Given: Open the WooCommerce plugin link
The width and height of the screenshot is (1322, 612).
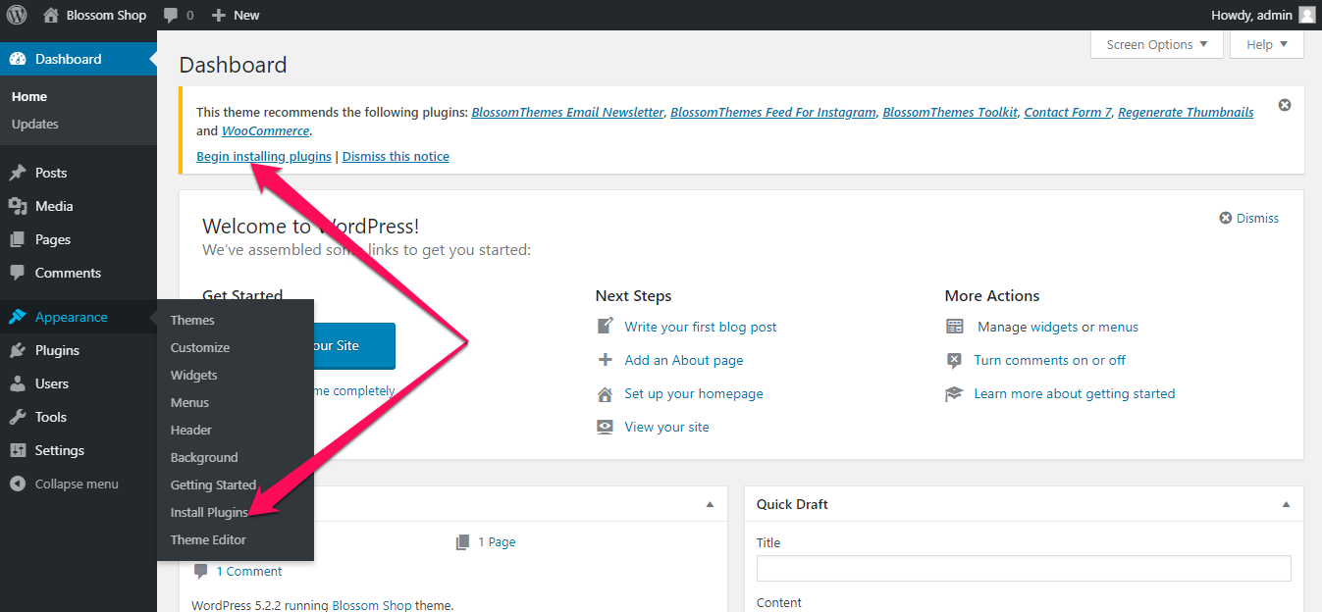Looking at the screenshot, I should point(266,130).
